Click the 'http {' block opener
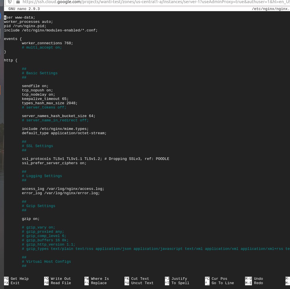The width and height of the screenshot is (290, 289). point(11,60)
